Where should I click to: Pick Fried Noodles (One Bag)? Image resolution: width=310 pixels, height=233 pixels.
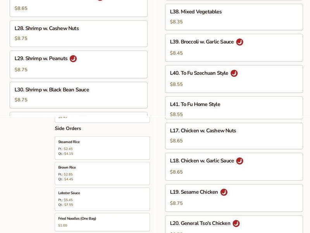pyautogui.click(x=102, y=222)
